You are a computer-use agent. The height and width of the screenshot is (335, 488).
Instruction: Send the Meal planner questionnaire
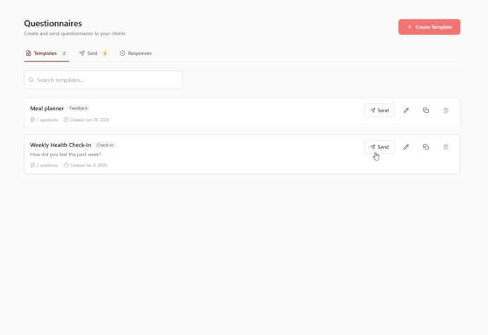(x=379, y=110)
